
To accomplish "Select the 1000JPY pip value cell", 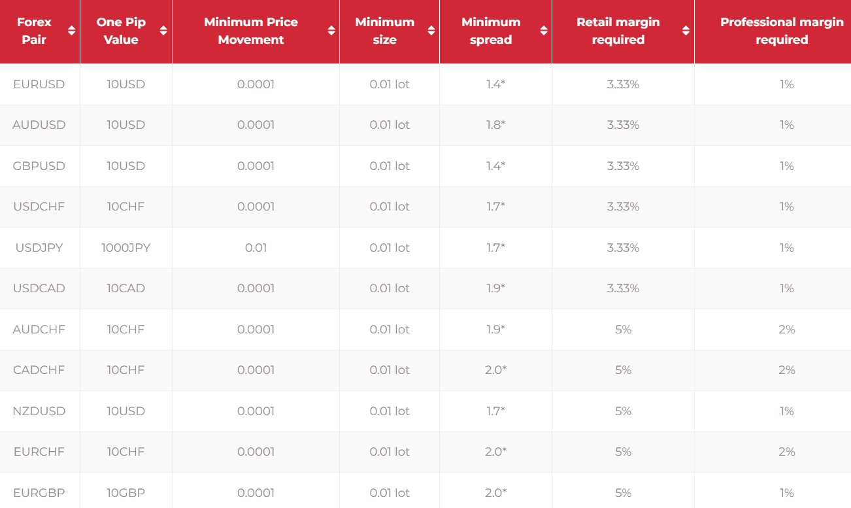I will click(x=126, y=248).
